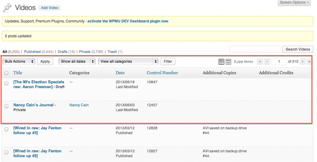Switch to excerpt view icon
317x162 pixels.
tap(228, 62)
